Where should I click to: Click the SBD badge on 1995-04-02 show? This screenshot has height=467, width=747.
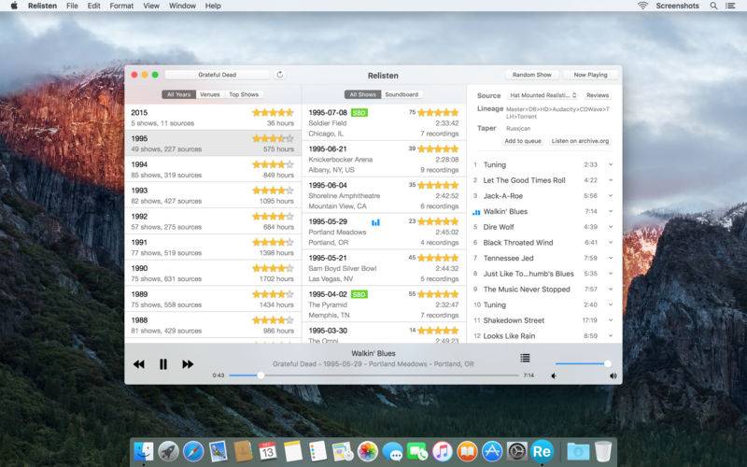point(359,294)
